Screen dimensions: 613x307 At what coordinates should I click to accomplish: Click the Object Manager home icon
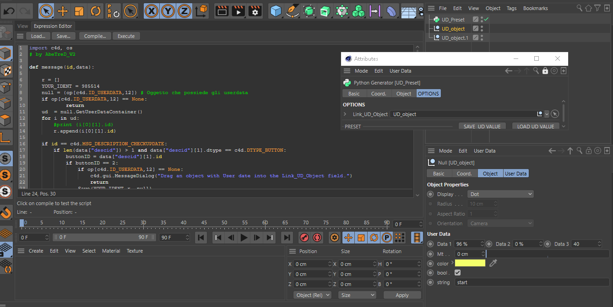[588, 8]
